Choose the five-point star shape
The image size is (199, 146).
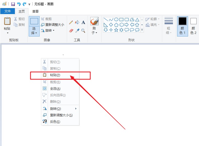pos(116,30)
